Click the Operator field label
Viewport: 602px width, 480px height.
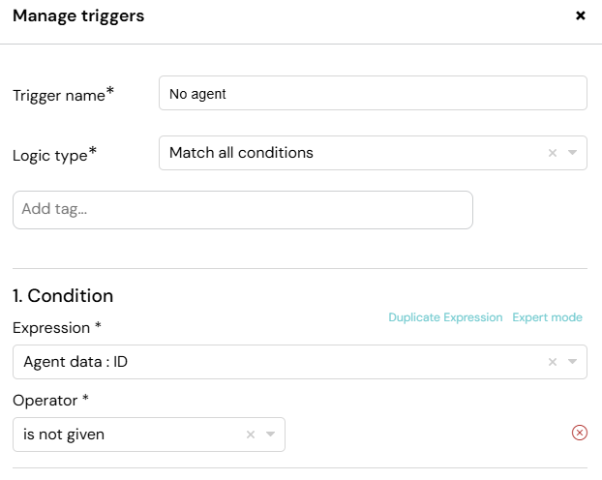coord(50,400)
